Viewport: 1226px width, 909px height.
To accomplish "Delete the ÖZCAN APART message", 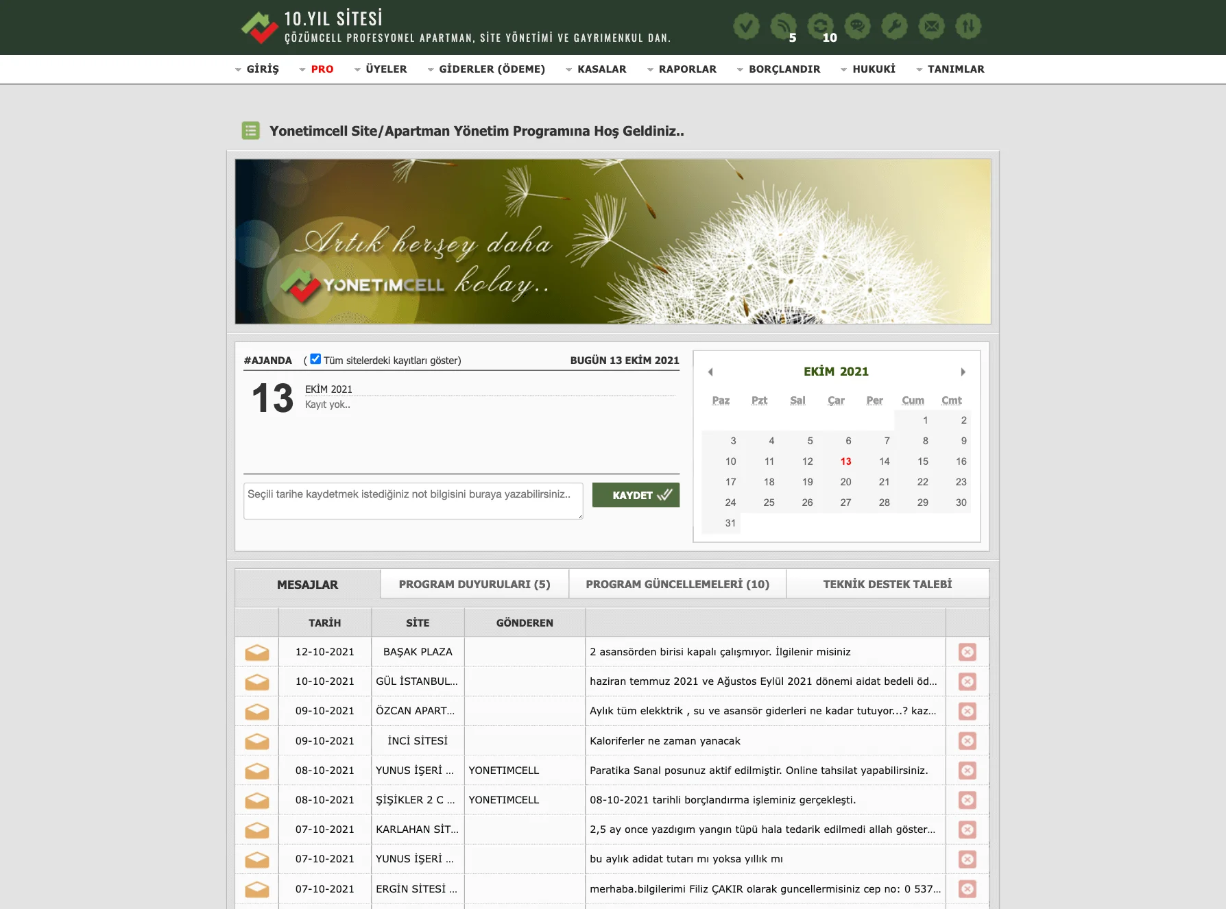I will tap(967, 711).
